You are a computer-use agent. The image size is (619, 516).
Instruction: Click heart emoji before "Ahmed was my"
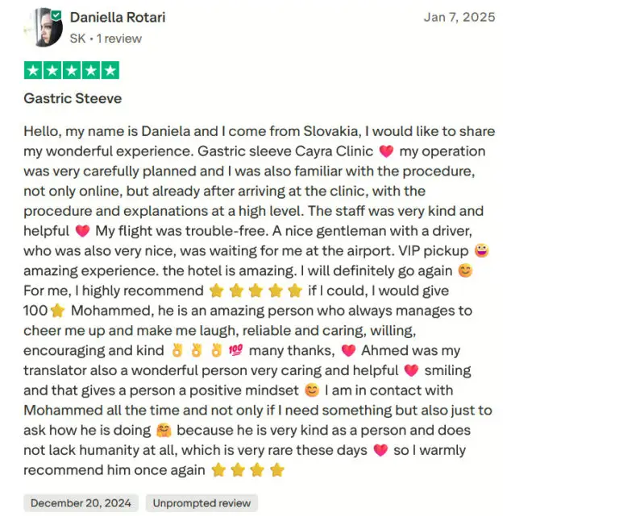pyautogui.click(x=348, y=350)
